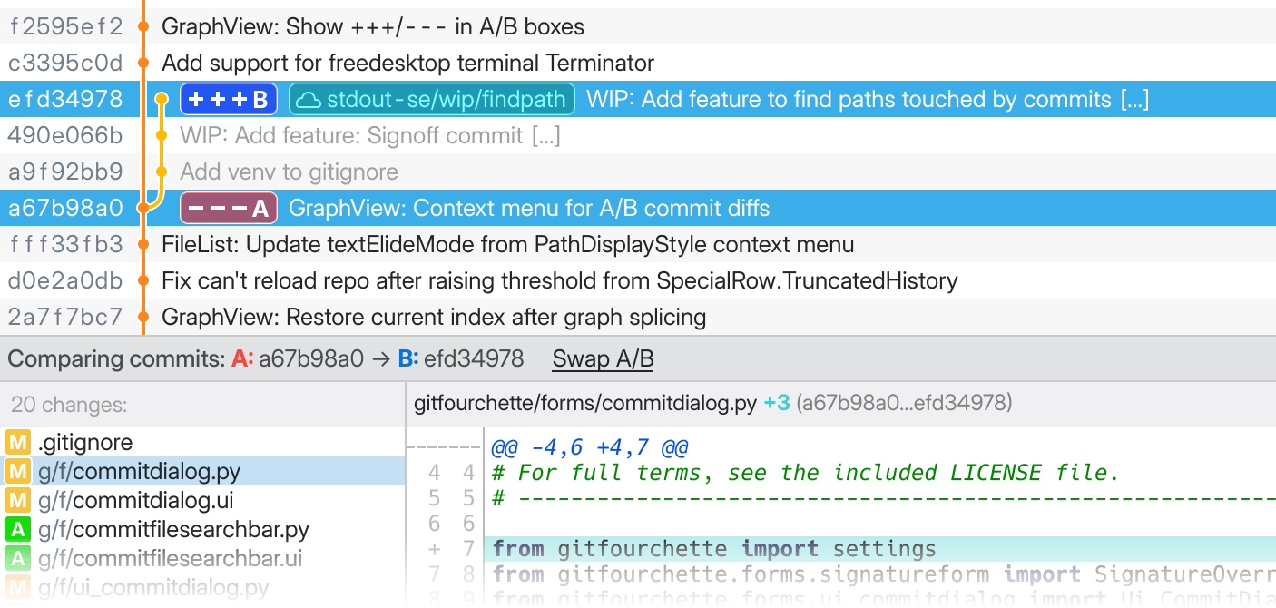Click the M status icon beside commitdialog.ui
This screenshot has width=1276, height=608.
[x=18, y=501]
